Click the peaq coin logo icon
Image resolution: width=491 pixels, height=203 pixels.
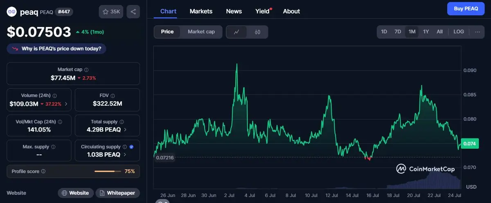[12, 12]
